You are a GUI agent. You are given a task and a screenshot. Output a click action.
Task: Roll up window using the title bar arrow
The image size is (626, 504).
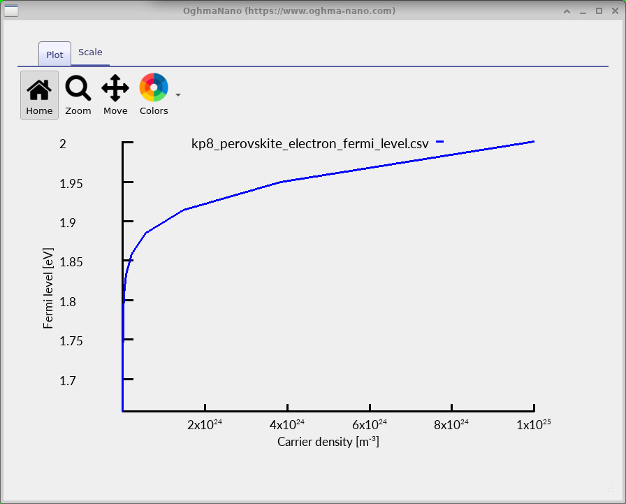point(567,11)
